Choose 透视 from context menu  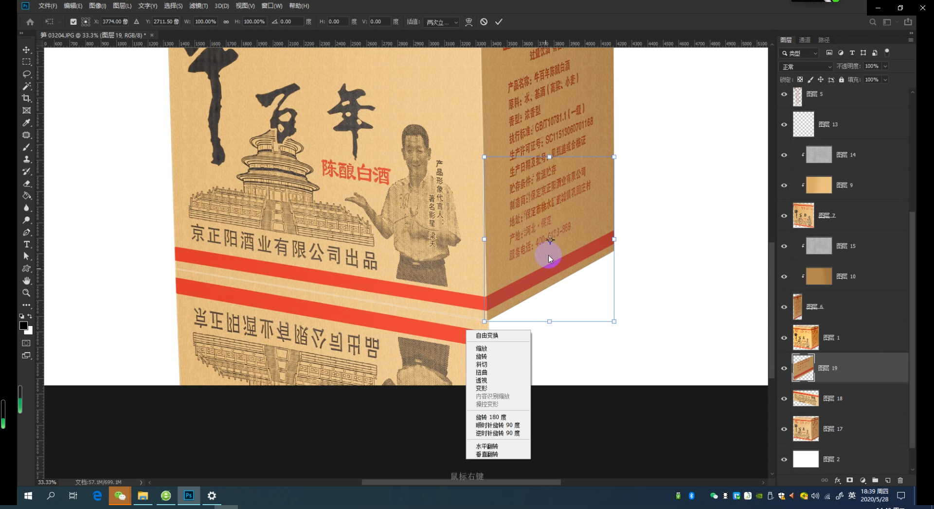(498, 380)
